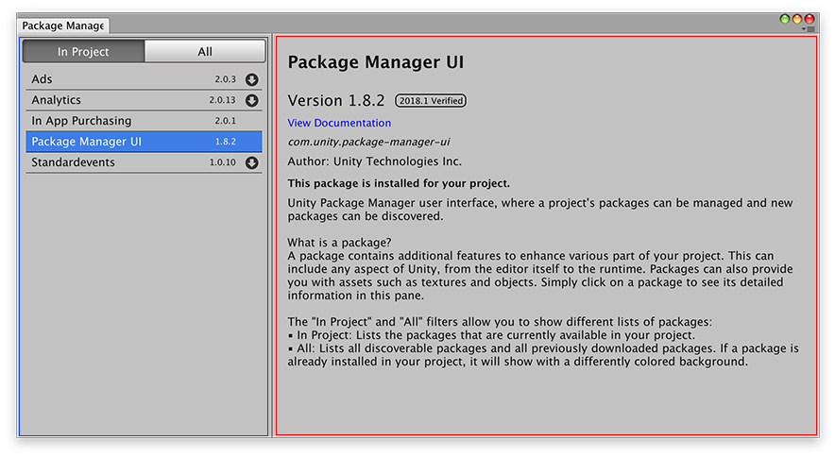This screenshot has width=835, height=457.
Task: Click the Version 1.8.2 text
Action: coord(336,101)
